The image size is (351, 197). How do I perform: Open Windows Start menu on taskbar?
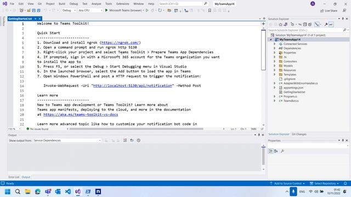[7, 192]
